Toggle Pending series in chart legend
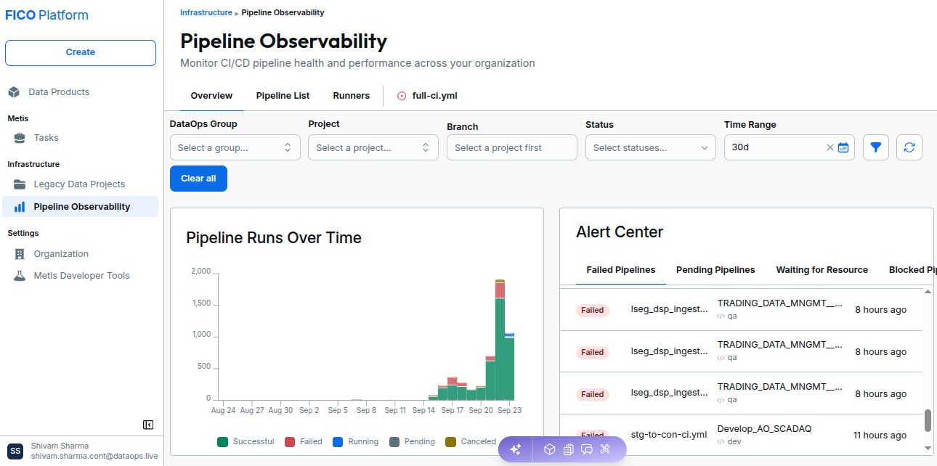Screen dimensions: 937x466 412,441
